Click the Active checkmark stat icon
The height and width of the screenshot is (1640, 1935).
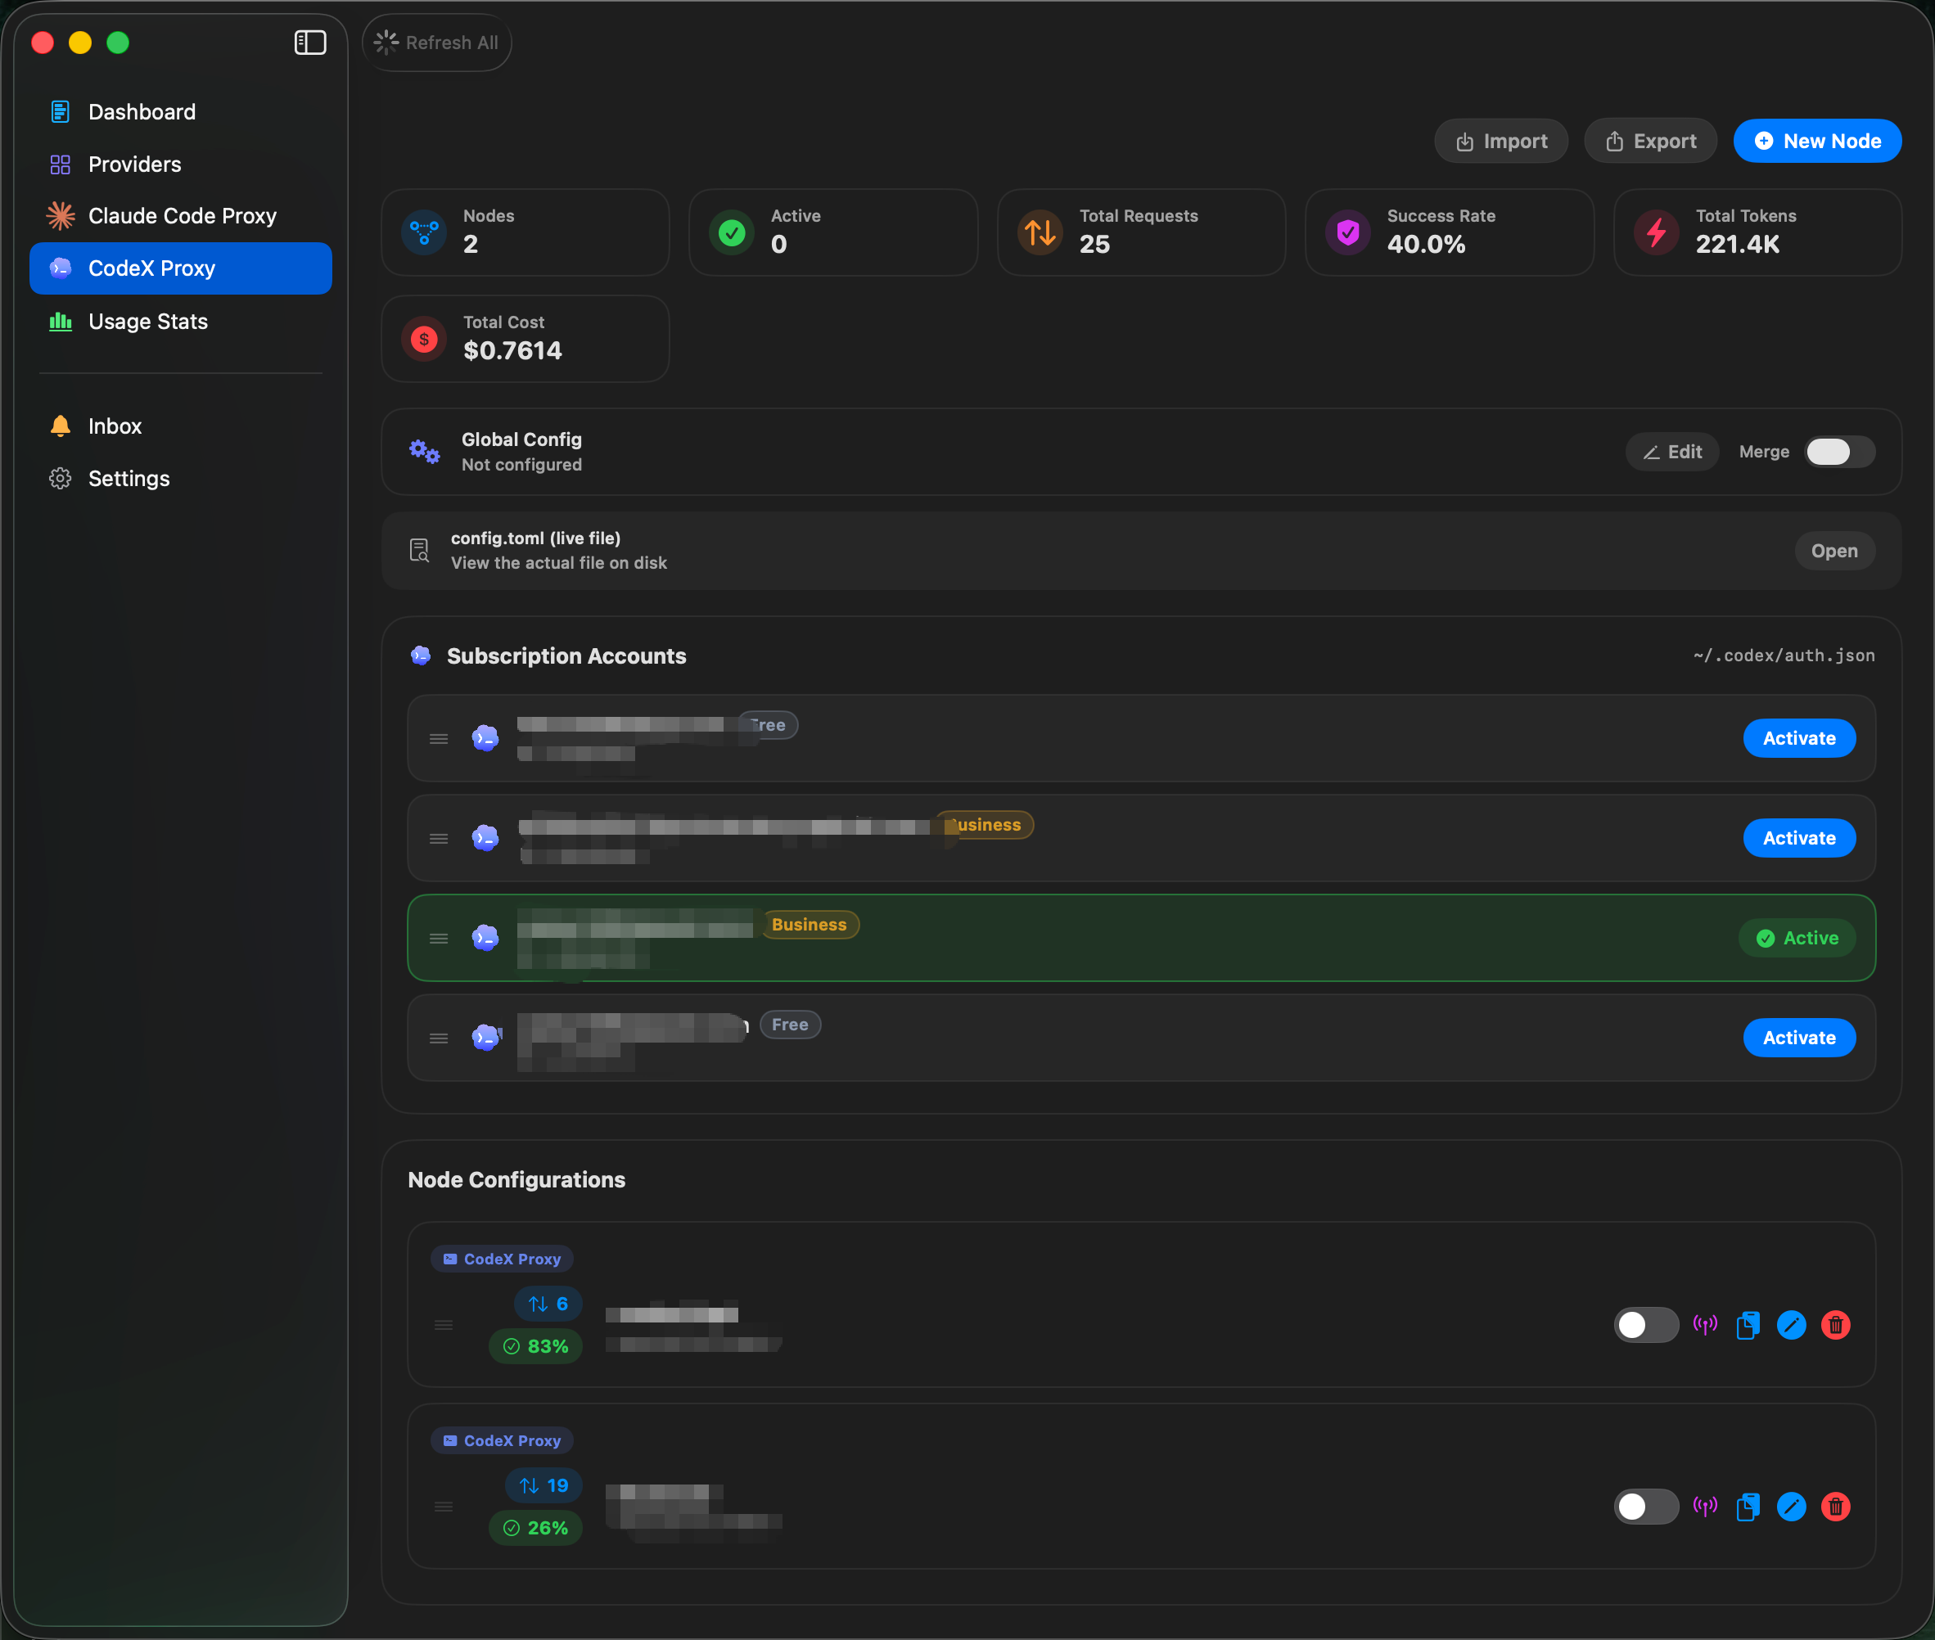tap(732, 232)
